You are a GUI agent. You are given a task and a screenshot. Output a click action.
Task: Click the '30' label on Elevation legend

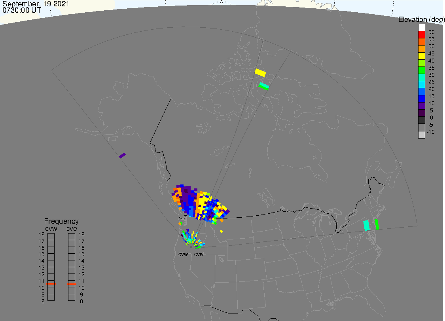coord(432,75)
